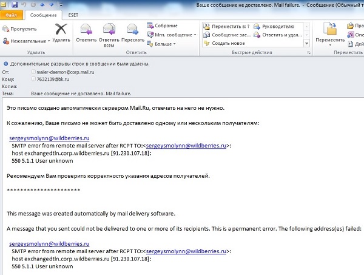Select the Сообщение ribbon tab

tap(44, 15)
